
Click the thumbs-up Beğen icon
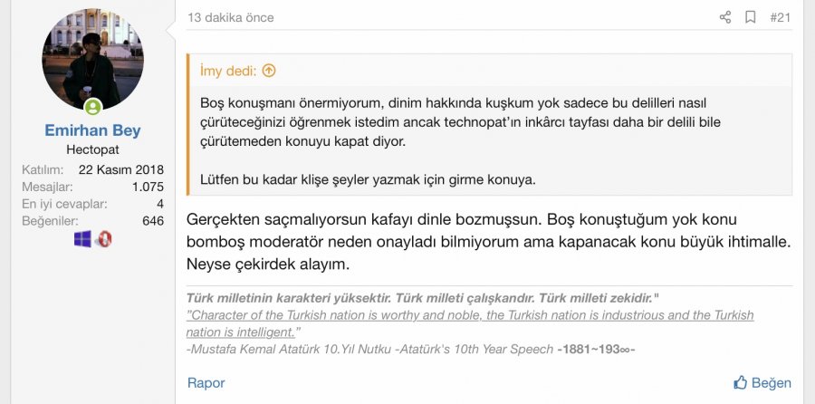click(x=741, y=382)
